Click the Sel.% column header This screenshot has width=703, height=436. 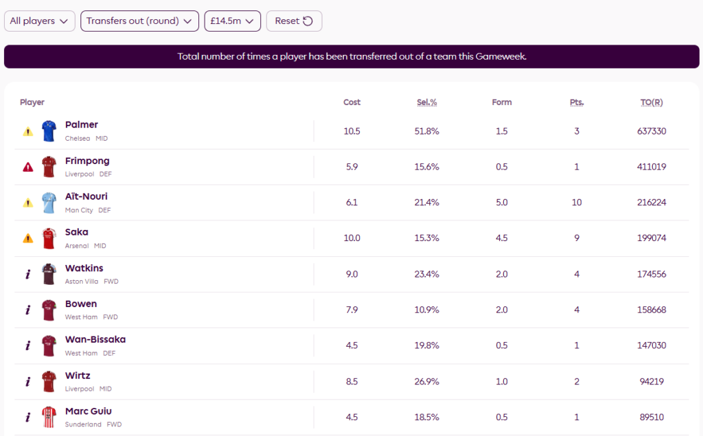point(426,102)
